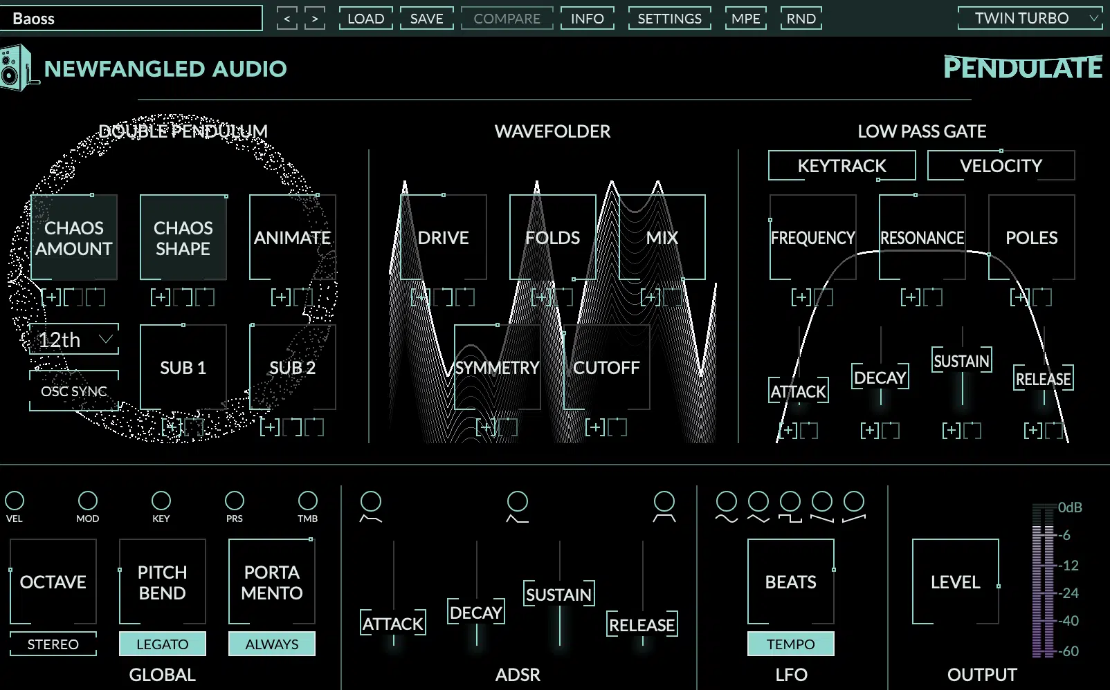Add modulation with [+] under Folds

pyautogui.click(x=541, y=297)
